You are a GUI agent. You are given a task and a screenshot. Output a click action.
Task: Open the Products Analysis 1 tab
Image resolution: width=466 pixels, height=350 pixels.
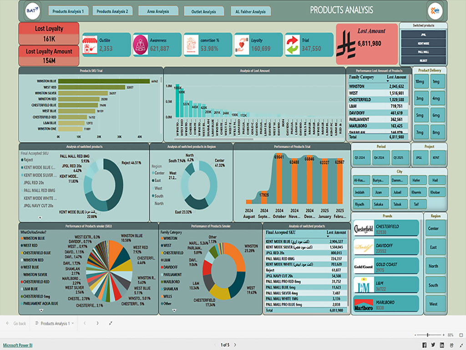(x=68, y=11)
